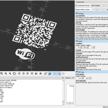This screenshot has width=108, height=108.
Task: Open the design default values preset dropdown
Action: tap(84, 9)
